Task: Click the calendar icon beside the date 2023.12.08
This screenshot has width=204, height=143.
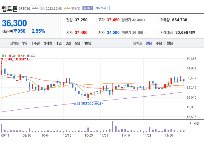Action: point(43,8)
